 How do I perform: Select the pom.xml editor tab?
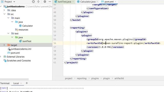109,2
